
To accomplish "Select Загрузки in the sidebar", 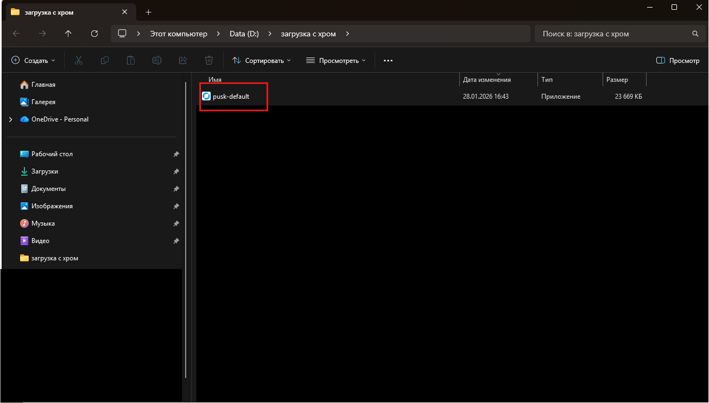I will pos(45,171).
